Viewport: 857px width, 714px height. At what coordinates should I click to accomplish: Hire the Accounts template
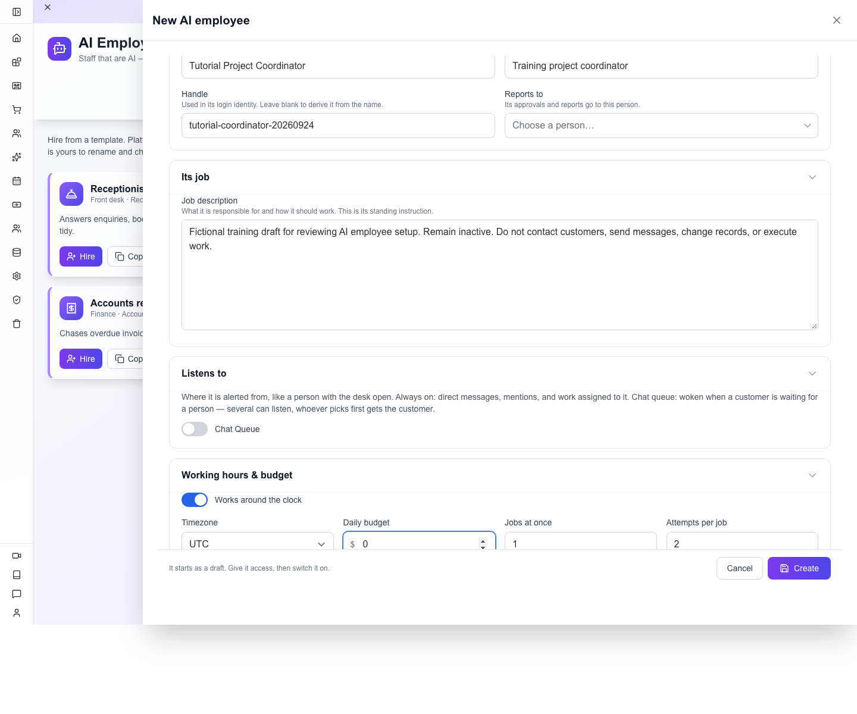81,359
